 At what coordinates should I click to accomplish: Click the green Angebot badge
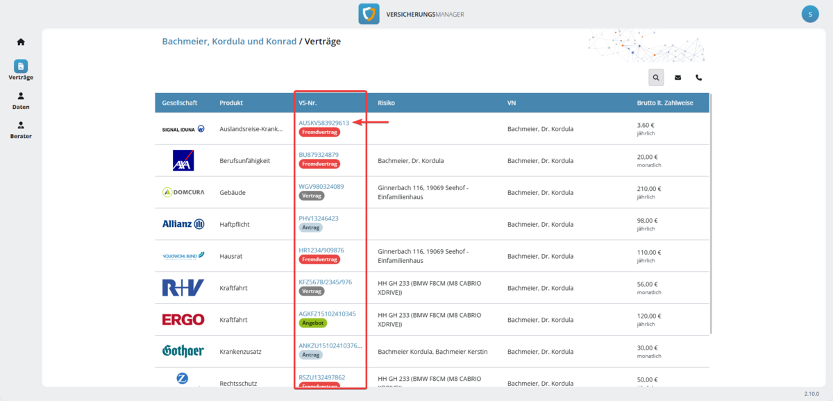point(312,323)
